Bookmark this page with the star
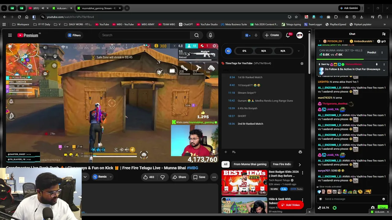The image size is (392, 220). click(x=296, y=17)
